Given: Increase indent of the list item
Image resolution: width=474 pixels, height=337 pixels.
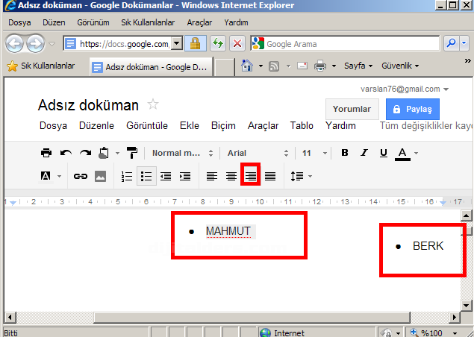Looking at the screenshot, I should click(x=185, y=177).
